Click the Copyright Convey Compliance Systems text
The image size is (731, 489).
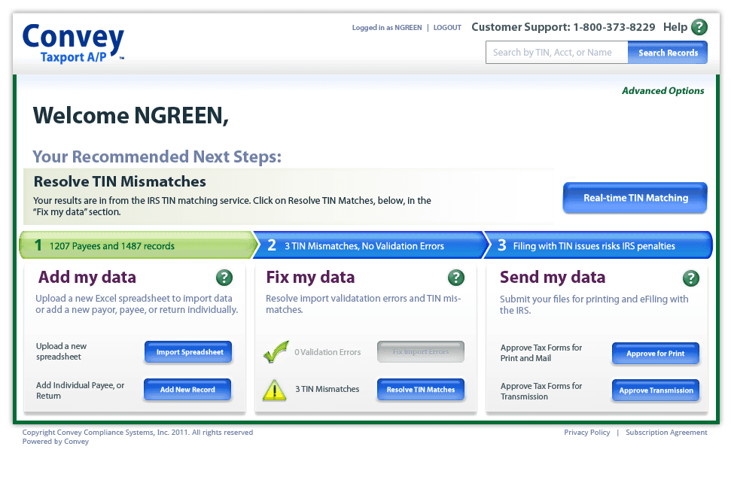138,432
